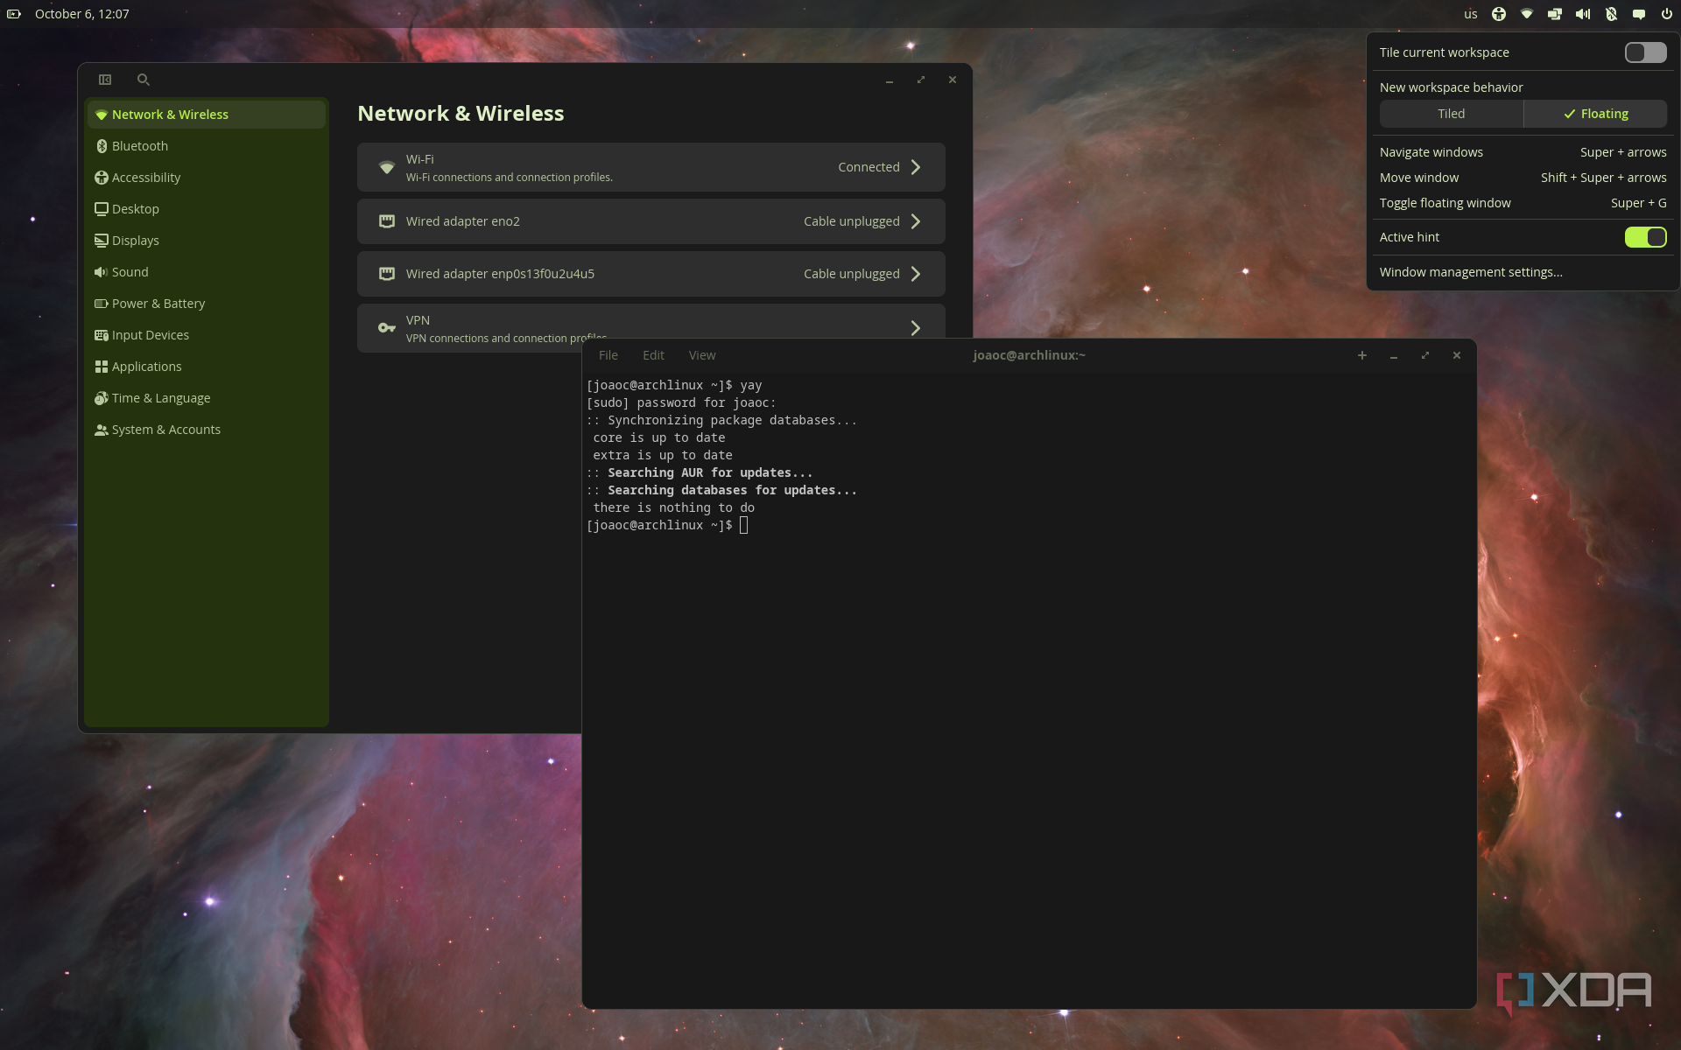Expand Wired adapter eno2 row
Screen dimensions: 1681x1050
651,221
